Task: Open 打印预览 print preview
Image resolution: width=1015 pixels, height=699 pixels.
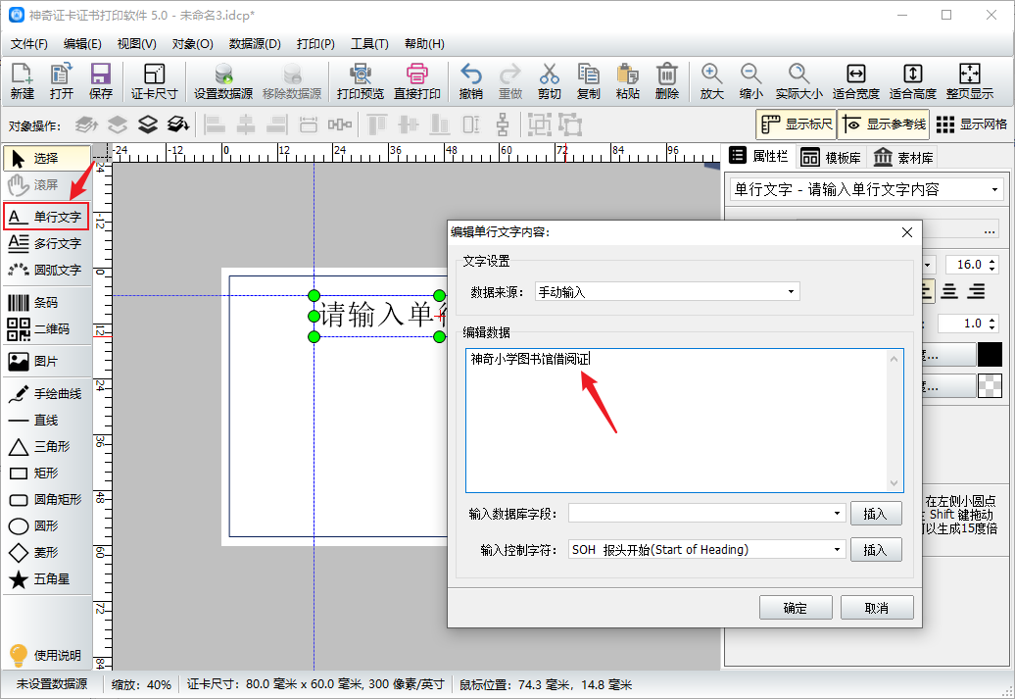Action: point(360,81)
